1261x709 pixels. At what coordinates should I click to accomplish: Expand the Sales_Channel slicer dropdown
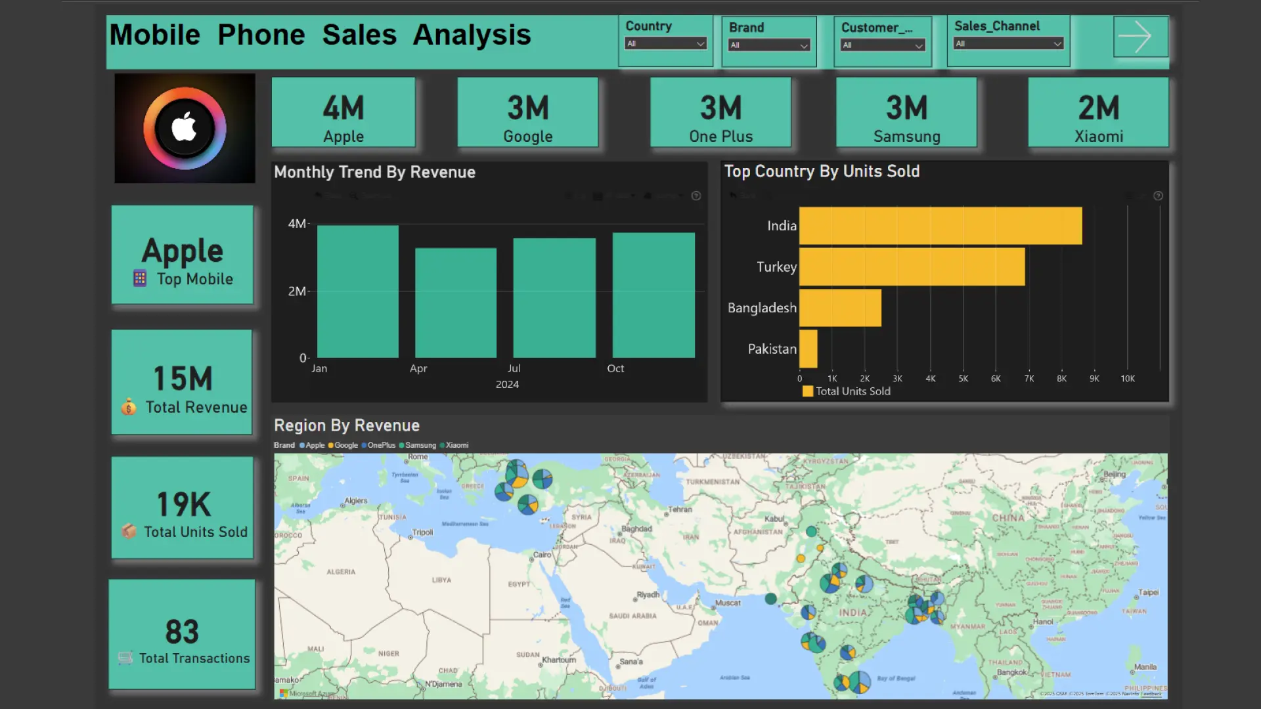(x=1007, y=44)
